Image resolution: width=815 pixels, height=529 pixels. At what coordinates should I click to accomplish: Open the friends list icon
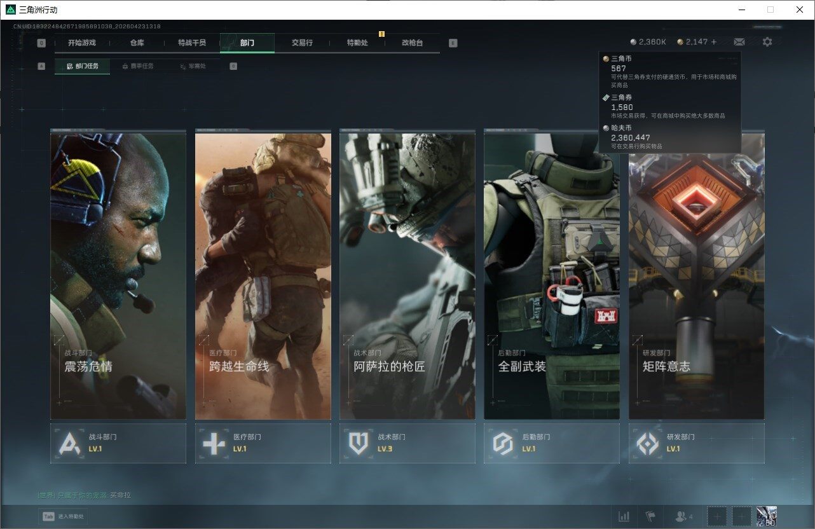(683, 516)
